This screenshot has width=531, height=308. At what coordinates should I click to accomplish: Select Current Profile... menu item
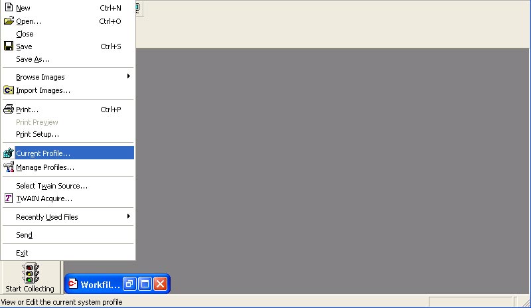pos(68,153)
